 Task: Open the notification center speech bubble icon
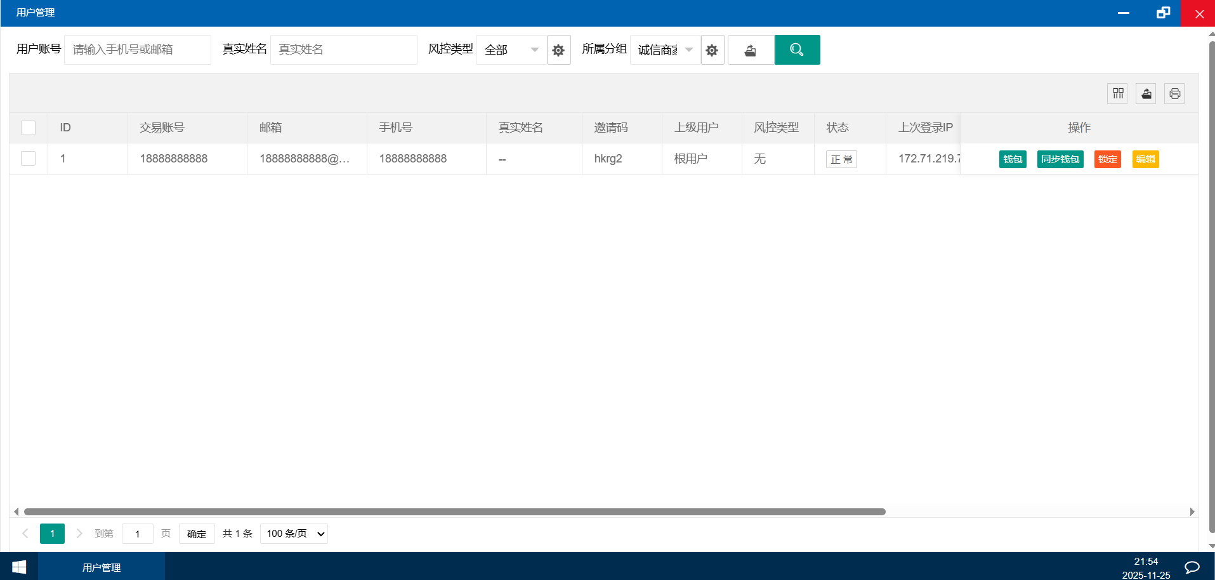pyautogui.click(x=1192, y=567)
